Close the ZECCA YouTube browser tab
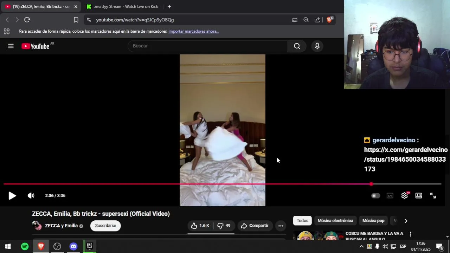 [76, 7]
